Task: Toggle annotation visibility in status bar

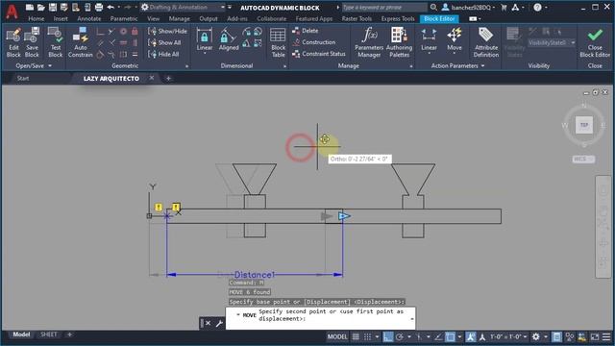Action: coord(471,336)
